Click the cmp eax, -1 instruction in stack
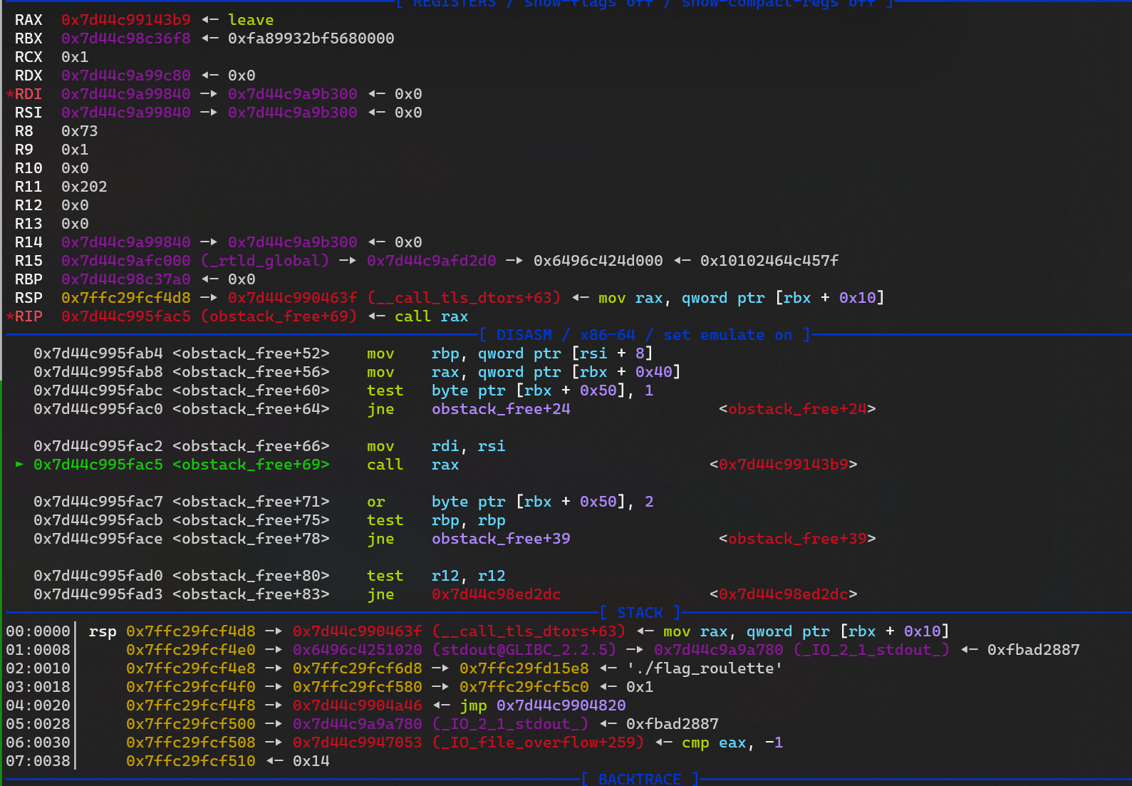1132x786 pixels. point(732,743)
